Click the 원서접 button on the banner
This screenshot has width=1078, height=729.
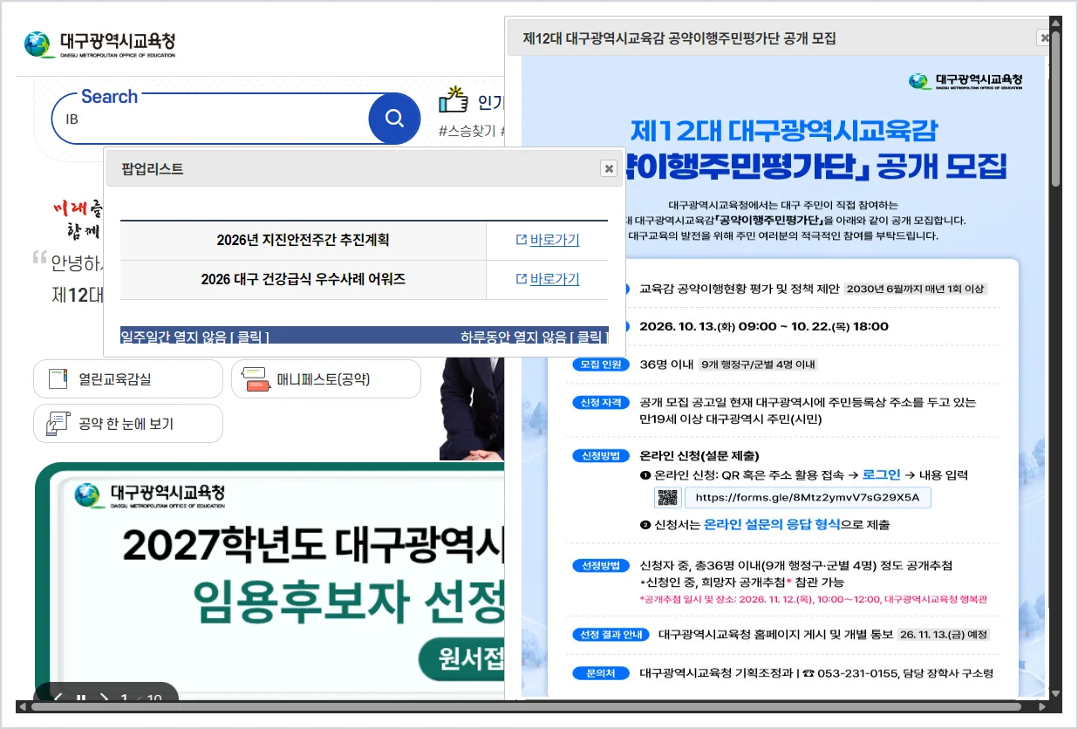tap(462, 660)
